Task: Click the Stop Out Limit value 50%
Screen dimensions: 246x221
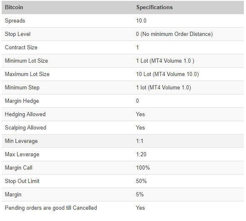Action: (141, 181)
